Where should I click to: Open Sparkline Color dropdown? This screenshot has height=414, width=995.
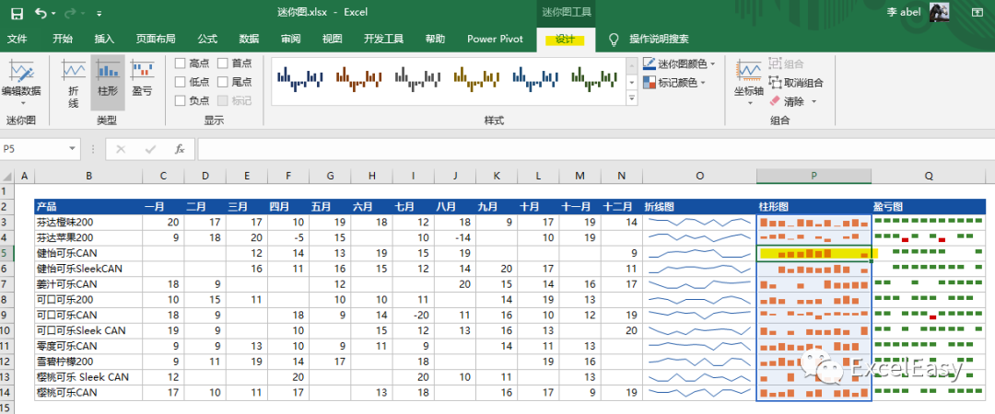[679, 63]
